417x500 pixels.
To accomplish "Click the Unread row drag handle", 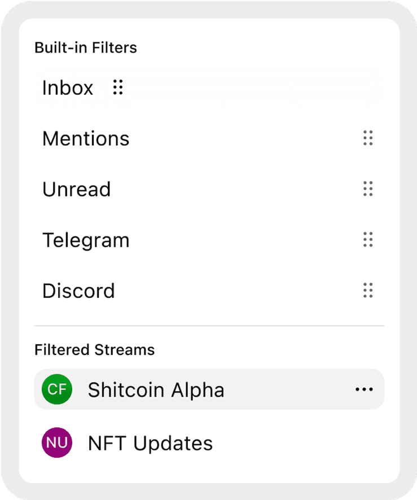I will pos(368,189).
